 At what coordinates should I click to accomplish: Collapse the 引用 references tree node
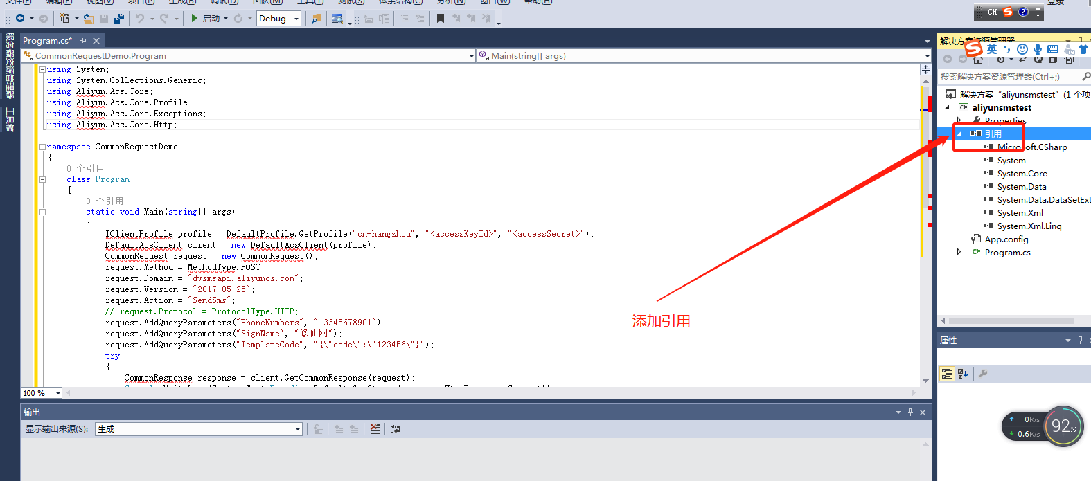pyautogui.click(x=959, y=134)
